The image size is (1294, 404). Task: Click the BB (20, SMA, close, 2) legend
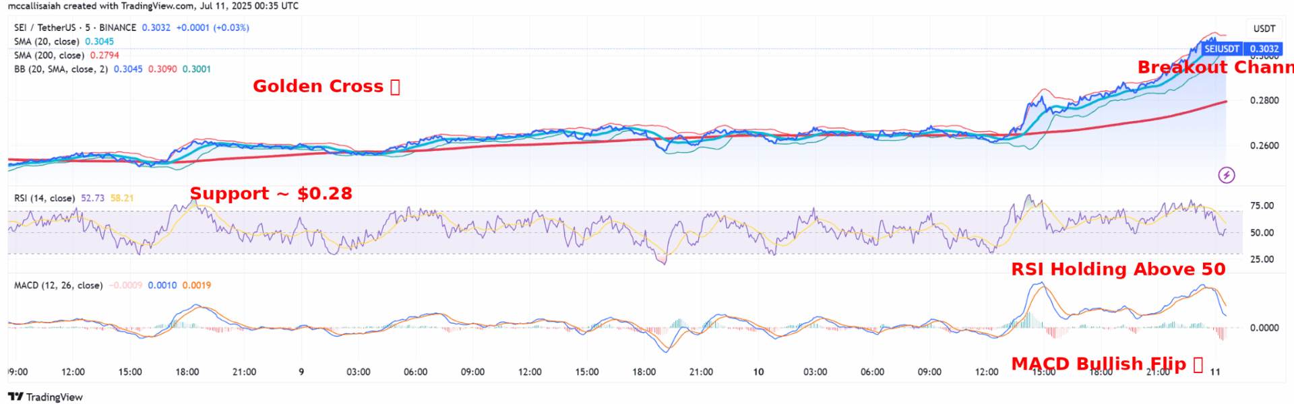[x=61, y=69]
